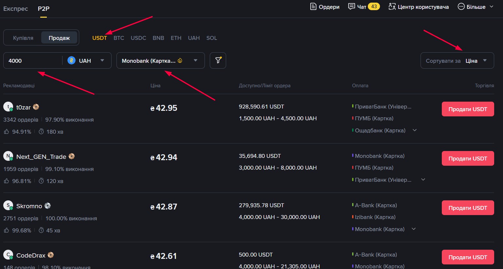Click the timer icon next to 180 хв
503x269 pixels.
pyautogui.click(x=41, y=131)
